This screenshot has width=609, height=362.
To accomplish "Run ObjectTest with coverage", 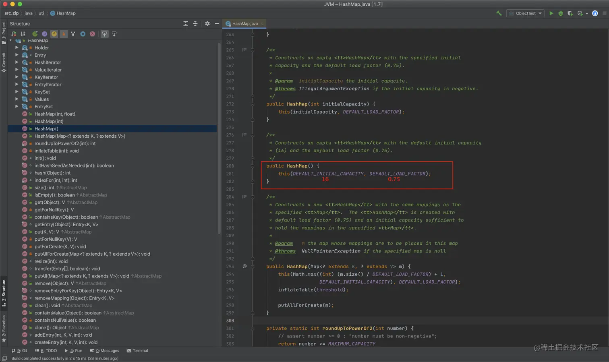I will (x=570, y=13).
